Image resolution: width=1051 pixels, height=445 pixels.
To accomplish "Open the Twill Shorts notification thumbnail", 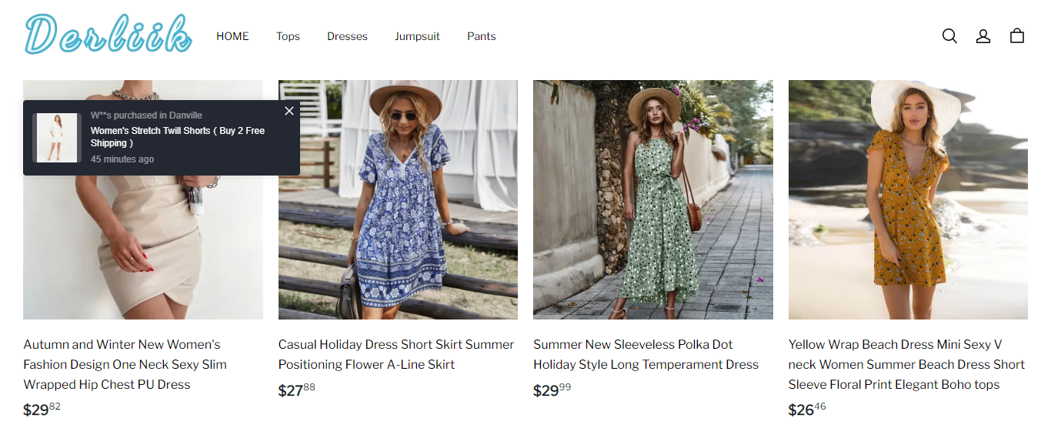I will click(57, 138).
